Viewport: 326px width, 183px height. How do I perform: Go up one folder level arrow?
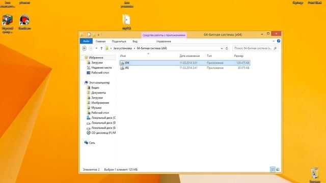pyautogui.click(x=101, y=48)
